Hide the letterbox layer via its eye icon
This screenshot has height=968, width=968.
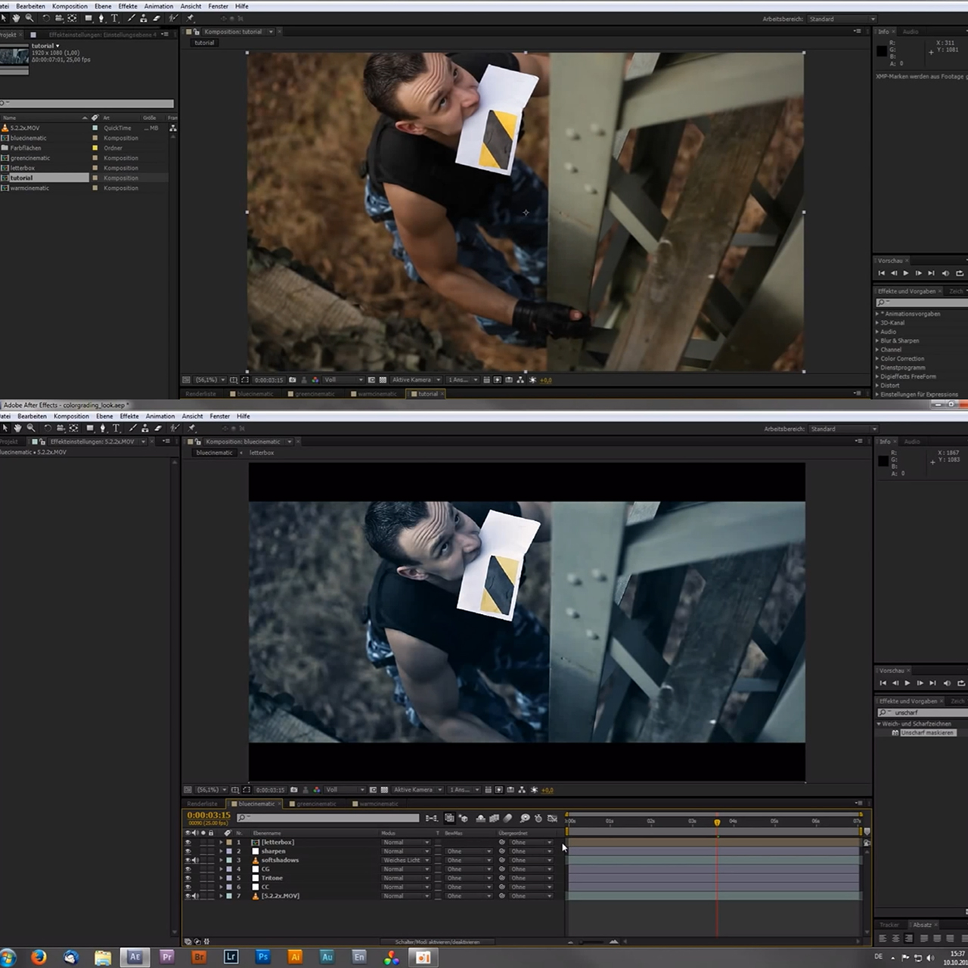(x=188, y=842)
